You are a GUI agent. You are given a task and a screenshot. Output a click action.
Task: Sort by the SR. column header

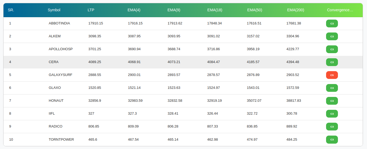[x=11, y=10]
